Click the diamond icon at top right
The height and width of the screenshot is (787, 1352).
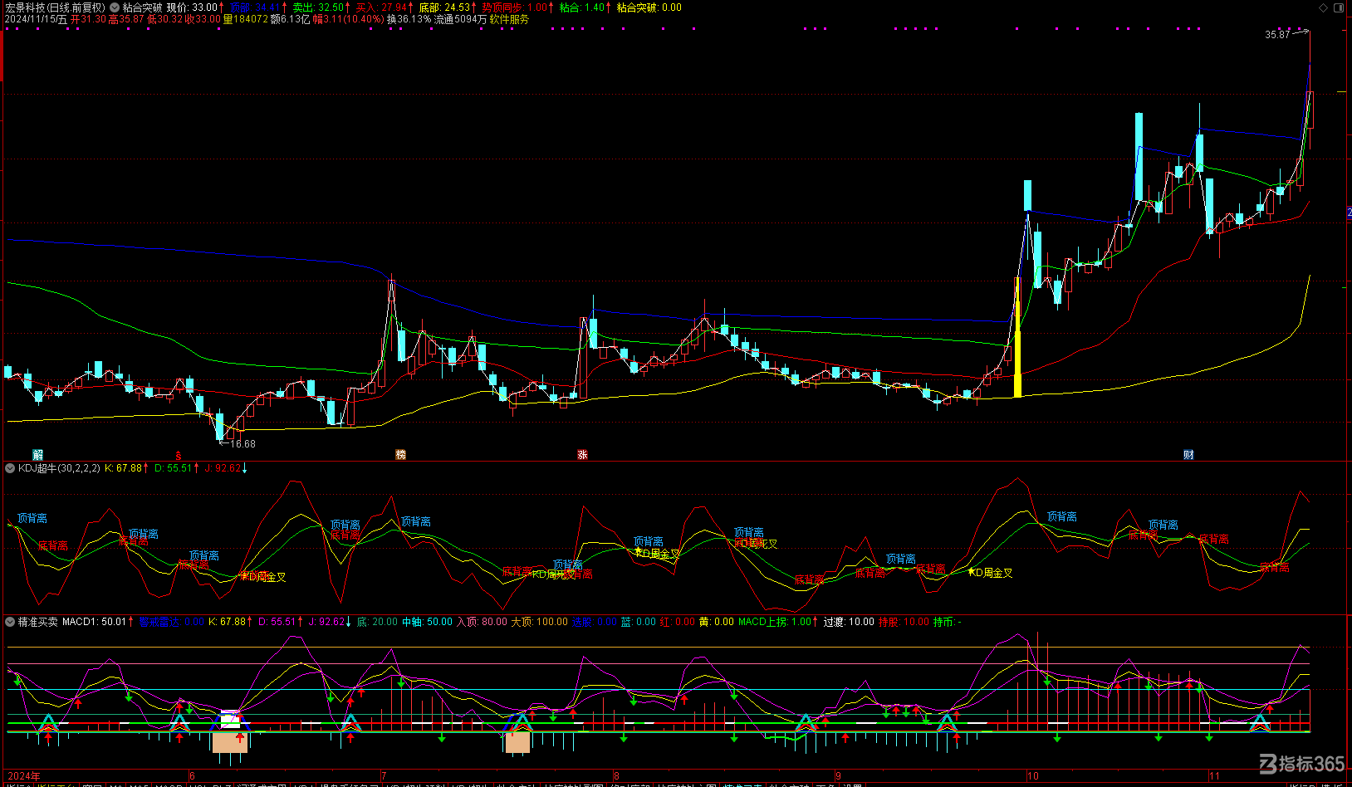1324,7
